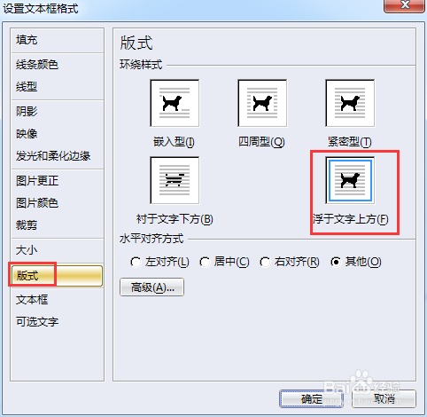Choose 浮于文字上方 wrap style icon

tap(350, 180)
